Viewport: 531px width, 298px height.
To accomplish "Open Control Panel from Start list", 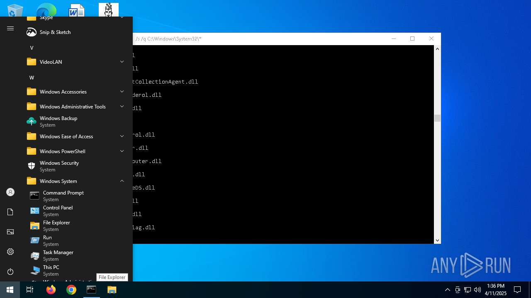I will (x=75, y=211).
